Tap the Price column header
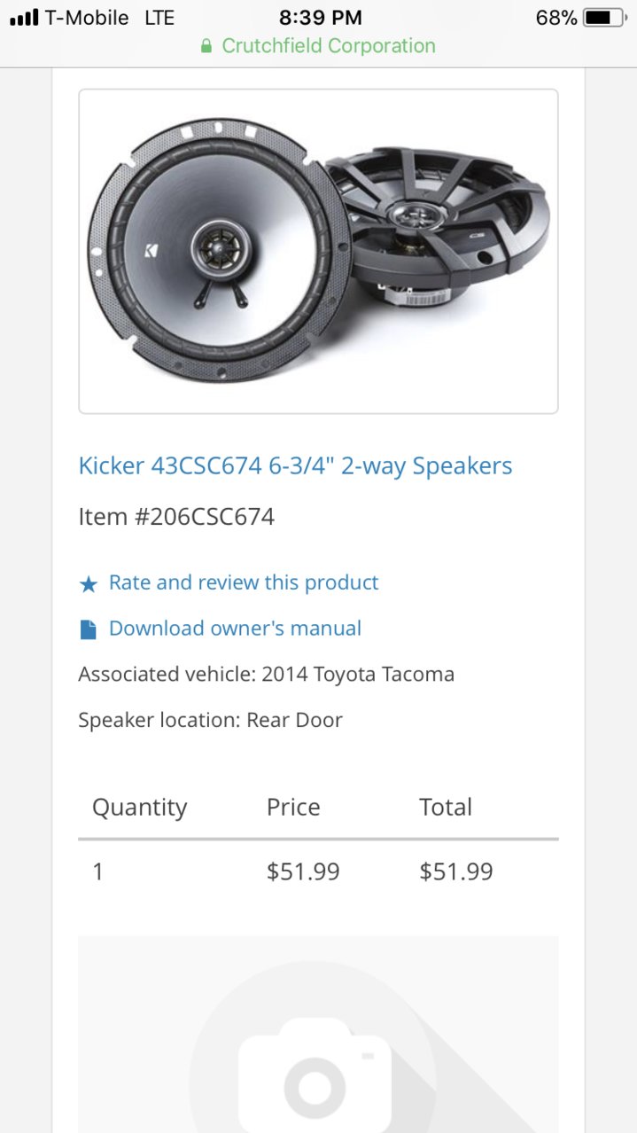Image resolution: width=637 pixels, height=1133 pixels. pyautogui.click(x=293, y=808)
